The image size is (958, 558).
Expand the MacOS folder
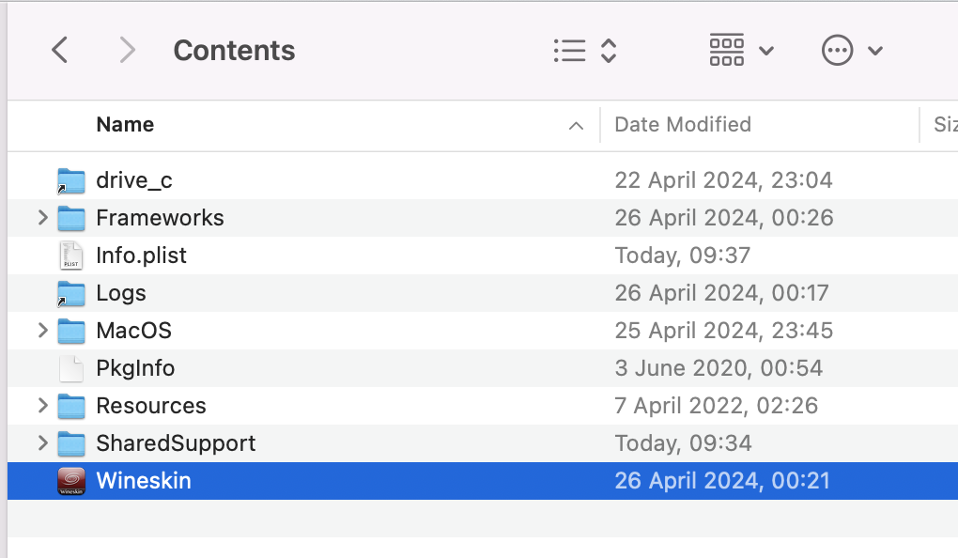pyautogui.click(x=43, y=331)
